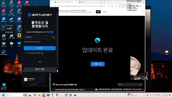Open Copilot icon in Edge toolbar

pyautogui.click(x=137, y=6)
